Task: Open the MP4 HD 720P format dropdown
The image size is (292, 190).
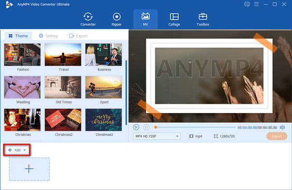Action: (157, 136)
